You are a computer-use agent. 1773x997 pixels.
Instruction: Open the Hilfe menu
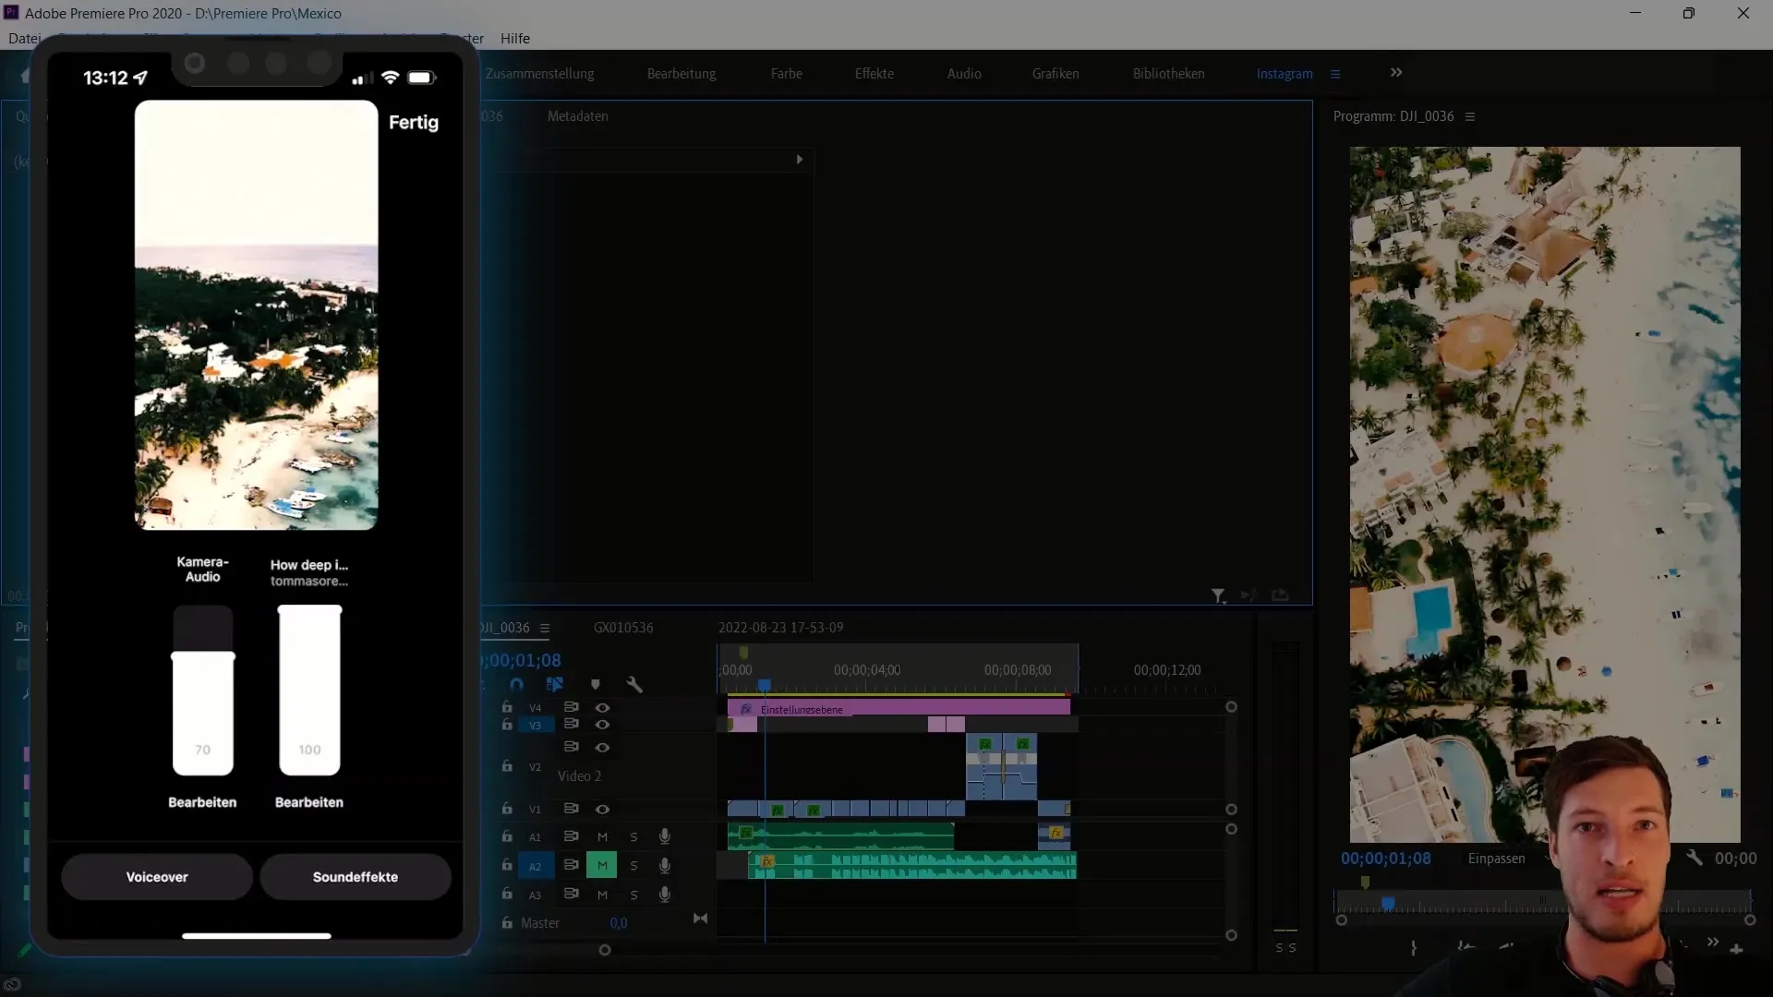click(515, 38)
